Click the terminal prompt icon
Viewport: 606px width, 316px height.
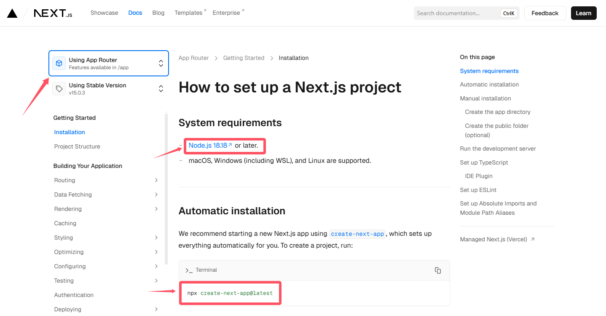189,270
